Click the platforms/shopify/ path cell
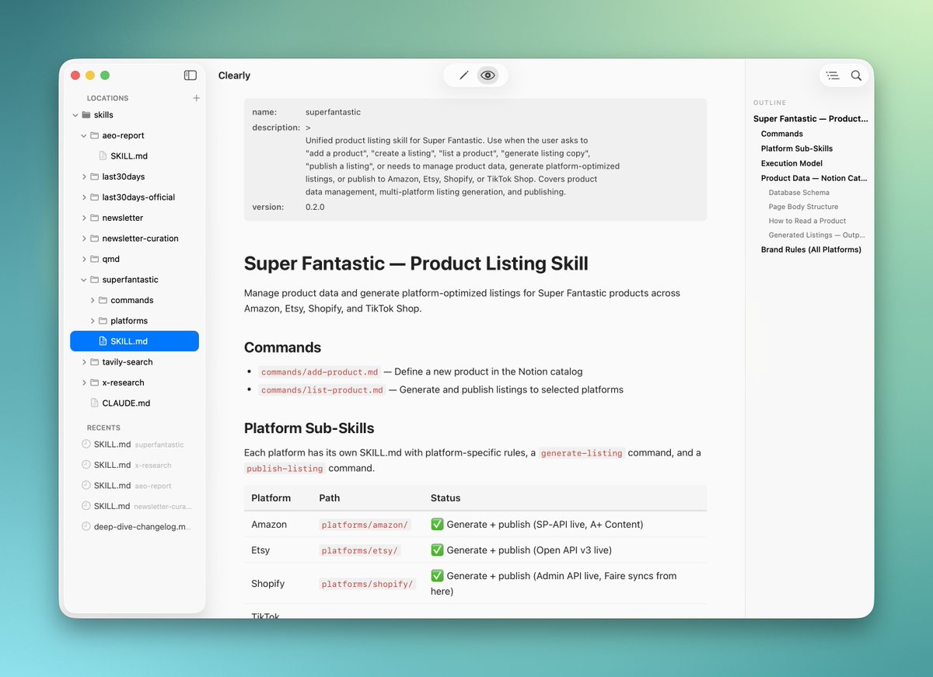 pyautogui.click(x=368, y=584)
